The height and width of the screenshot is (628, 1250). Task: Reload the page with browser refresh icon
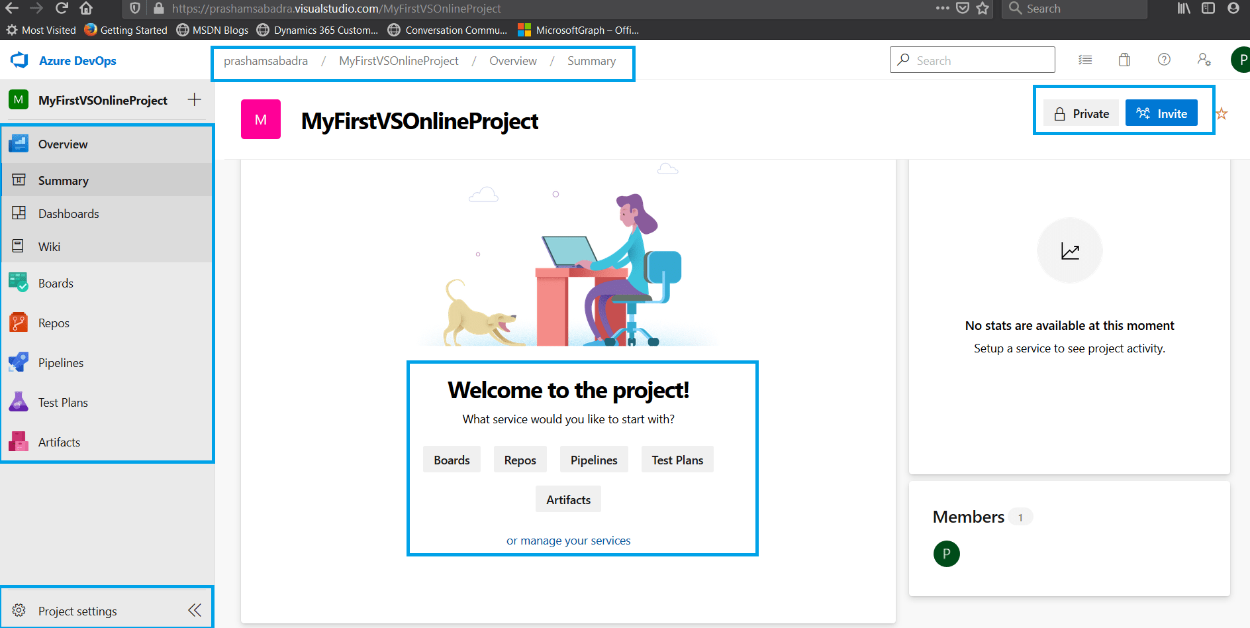pos(62,8)
